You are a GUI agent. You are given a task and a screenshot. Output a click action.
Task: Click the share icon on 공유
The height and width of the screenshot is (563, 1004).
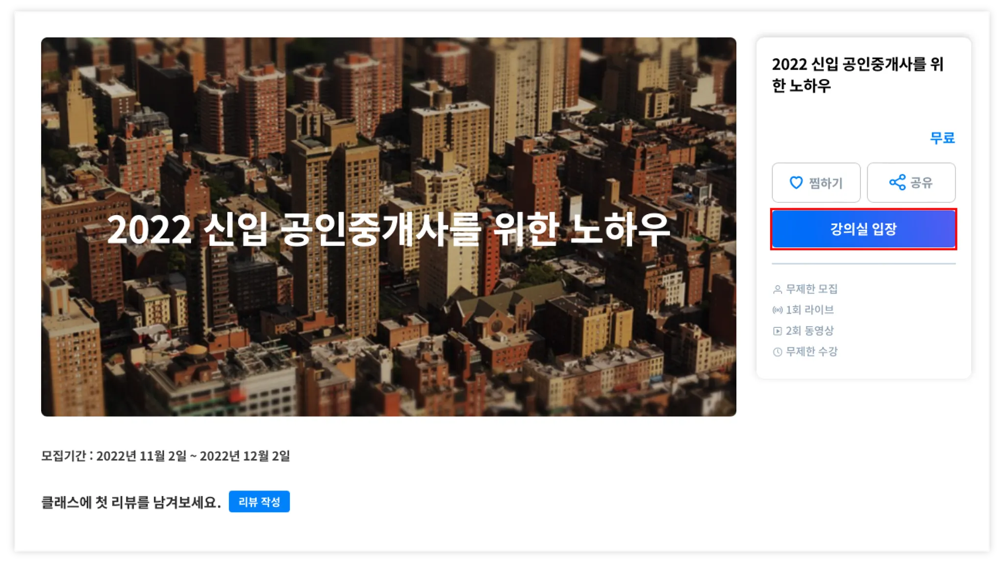tap(897, 183)
